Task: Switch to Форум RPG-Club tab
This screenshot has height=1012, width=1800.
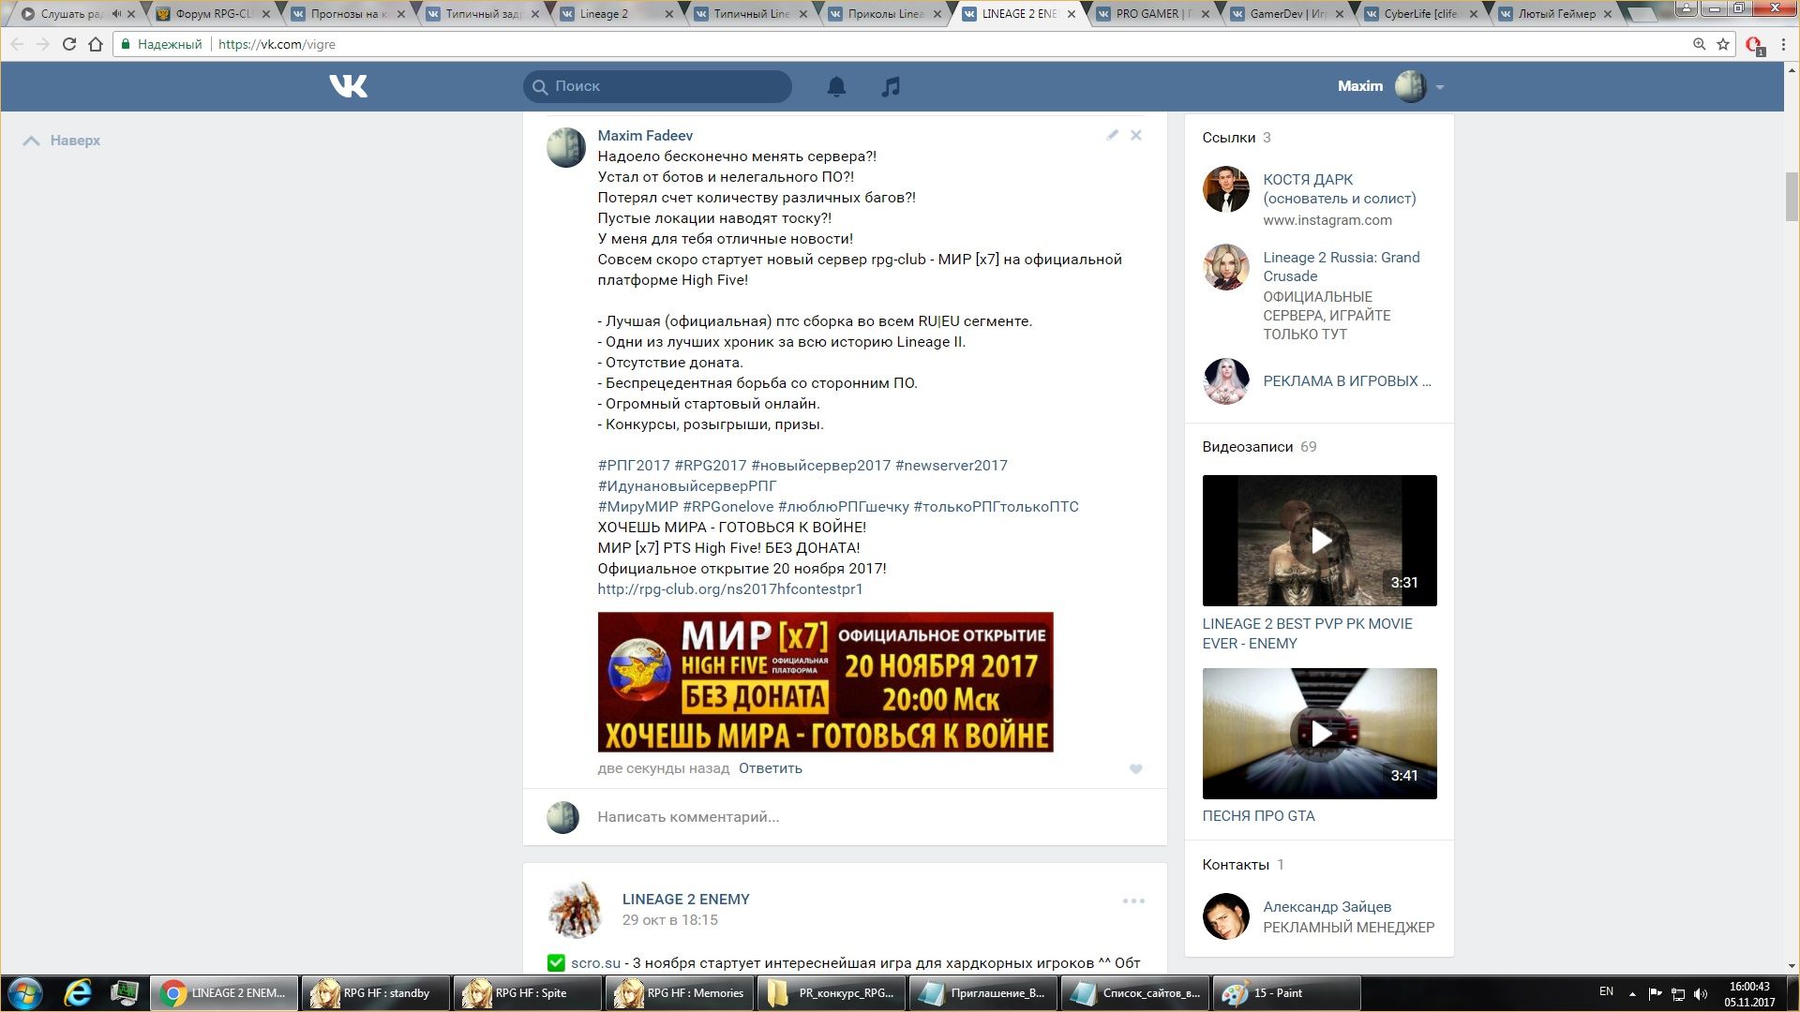Action: [x=211, y=14]
